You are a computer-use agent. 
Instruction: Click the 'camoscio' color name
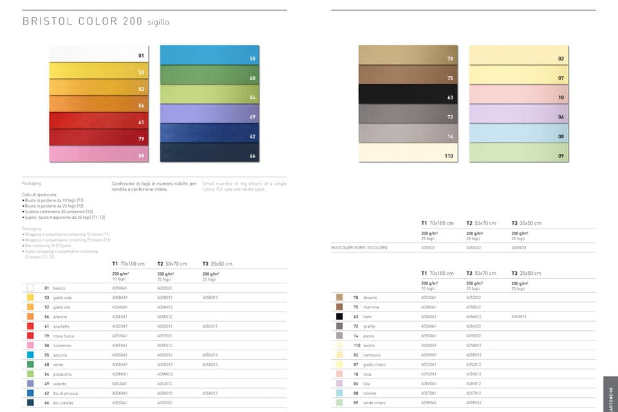tap(371, 355)
